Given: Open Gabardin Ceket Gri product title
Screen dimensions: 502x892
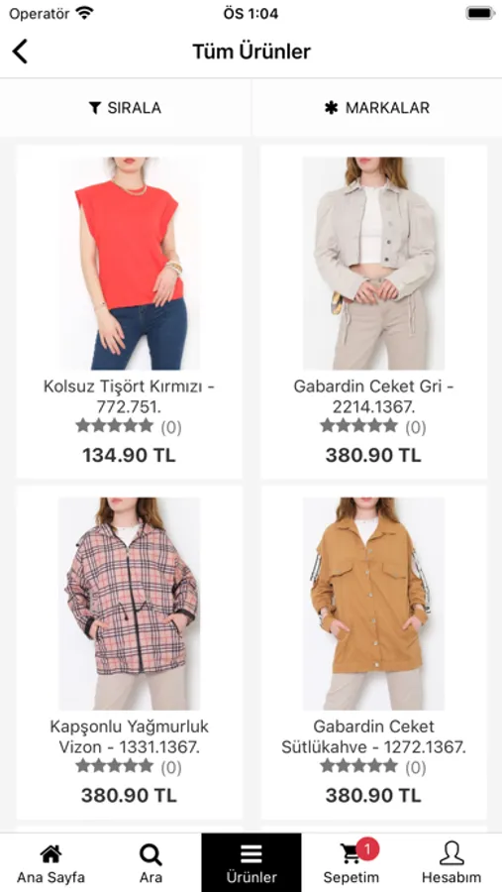Looking at the screenshot, I should click(x=373, y=396).
